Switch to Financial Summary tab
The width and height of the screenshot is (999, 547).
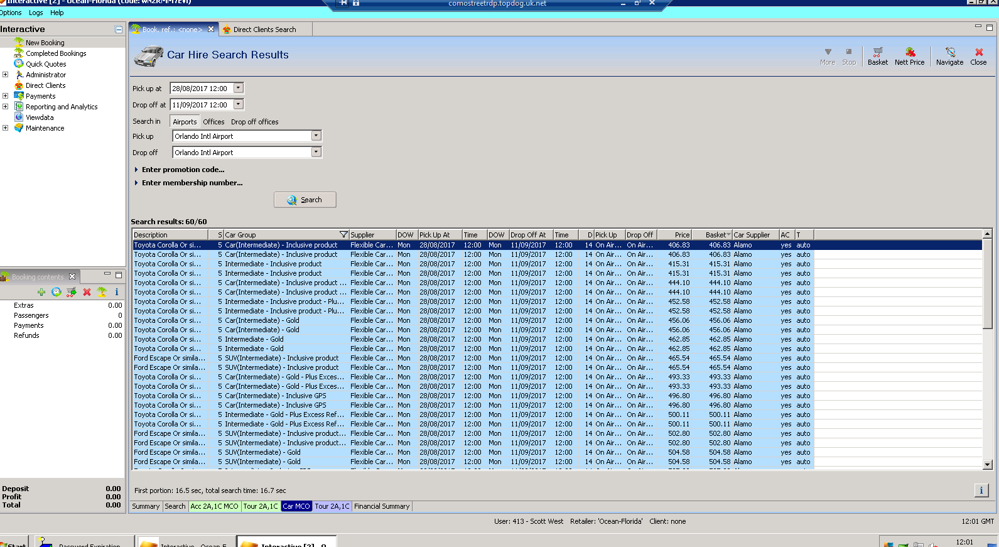tap(382, 506)
